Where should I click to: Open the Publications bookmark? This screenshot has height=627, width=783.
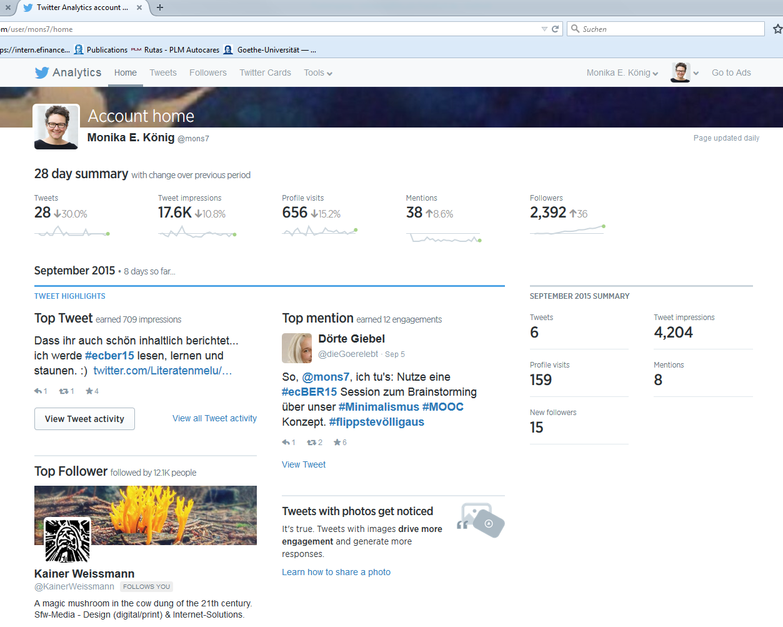pyautogui.click(x=101, y=49)
